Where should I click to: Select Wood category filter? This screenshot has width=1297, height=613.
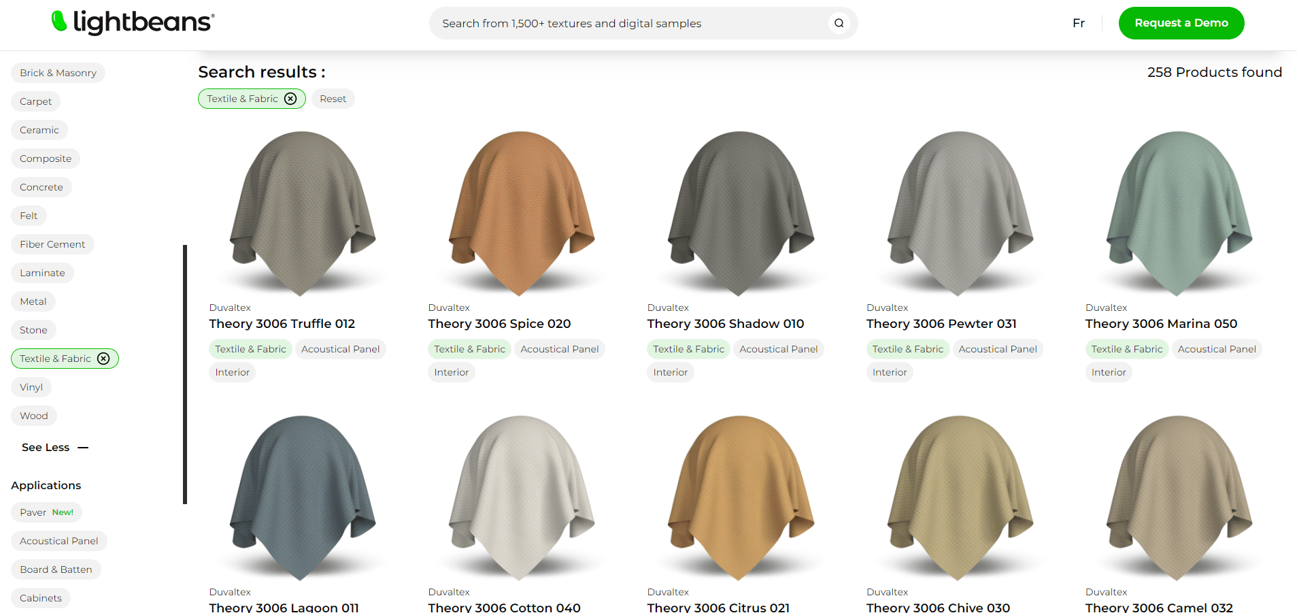click(x=33, y=416)
